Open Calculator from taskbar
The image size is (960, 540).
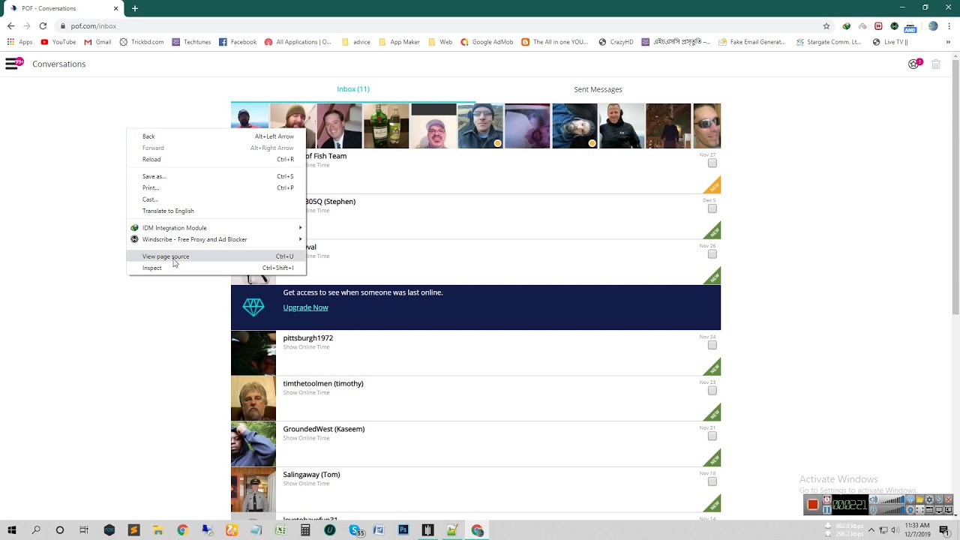click(305, 530)
